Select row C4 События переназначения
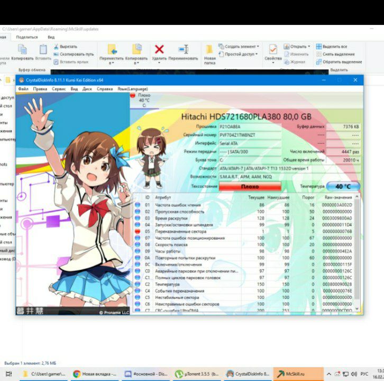 pyautogui.click(x=244, y=291)
